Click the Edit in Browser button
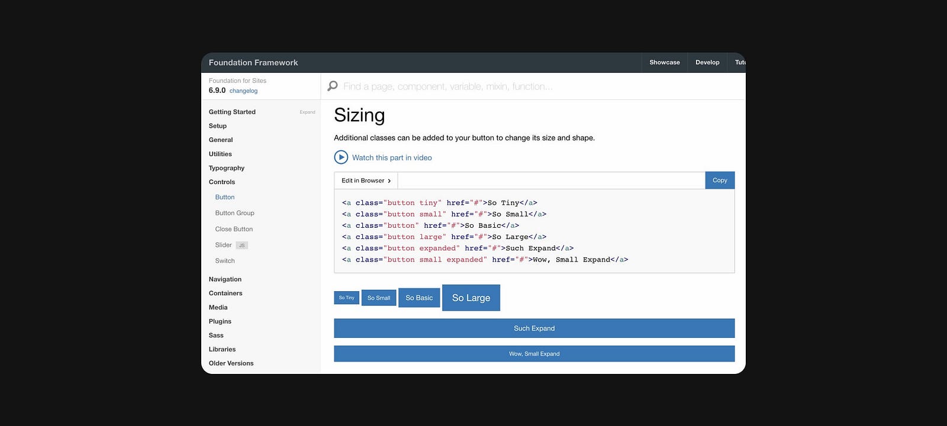The image size is (947, 426). tap(366, 181)
